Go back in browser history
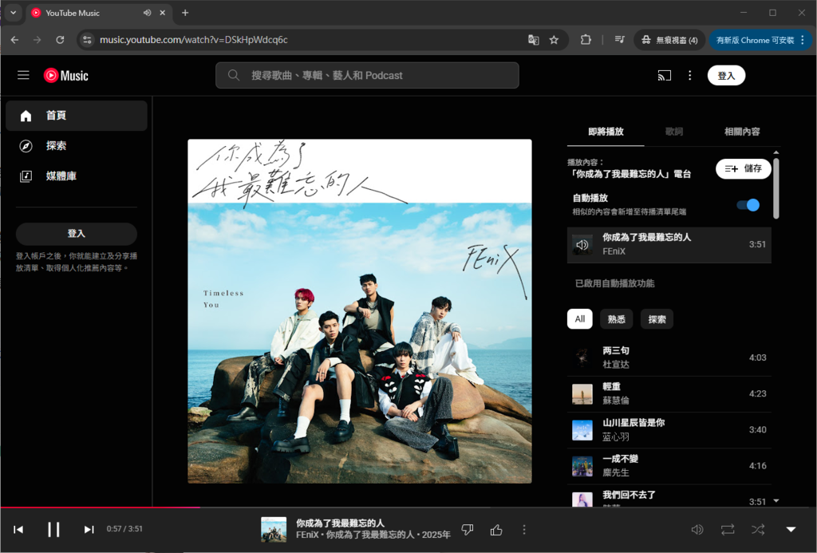 [x=14, y=40]
